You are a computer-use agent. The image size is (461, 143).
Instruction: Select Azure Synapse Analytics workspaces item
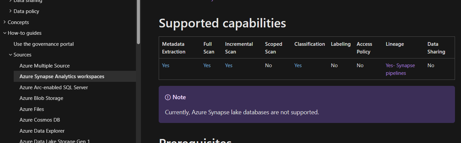click(62, 77)
